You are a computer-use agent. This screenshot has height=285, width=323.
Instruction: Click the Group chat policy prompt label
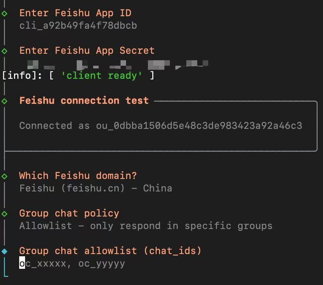click(69, 214)
